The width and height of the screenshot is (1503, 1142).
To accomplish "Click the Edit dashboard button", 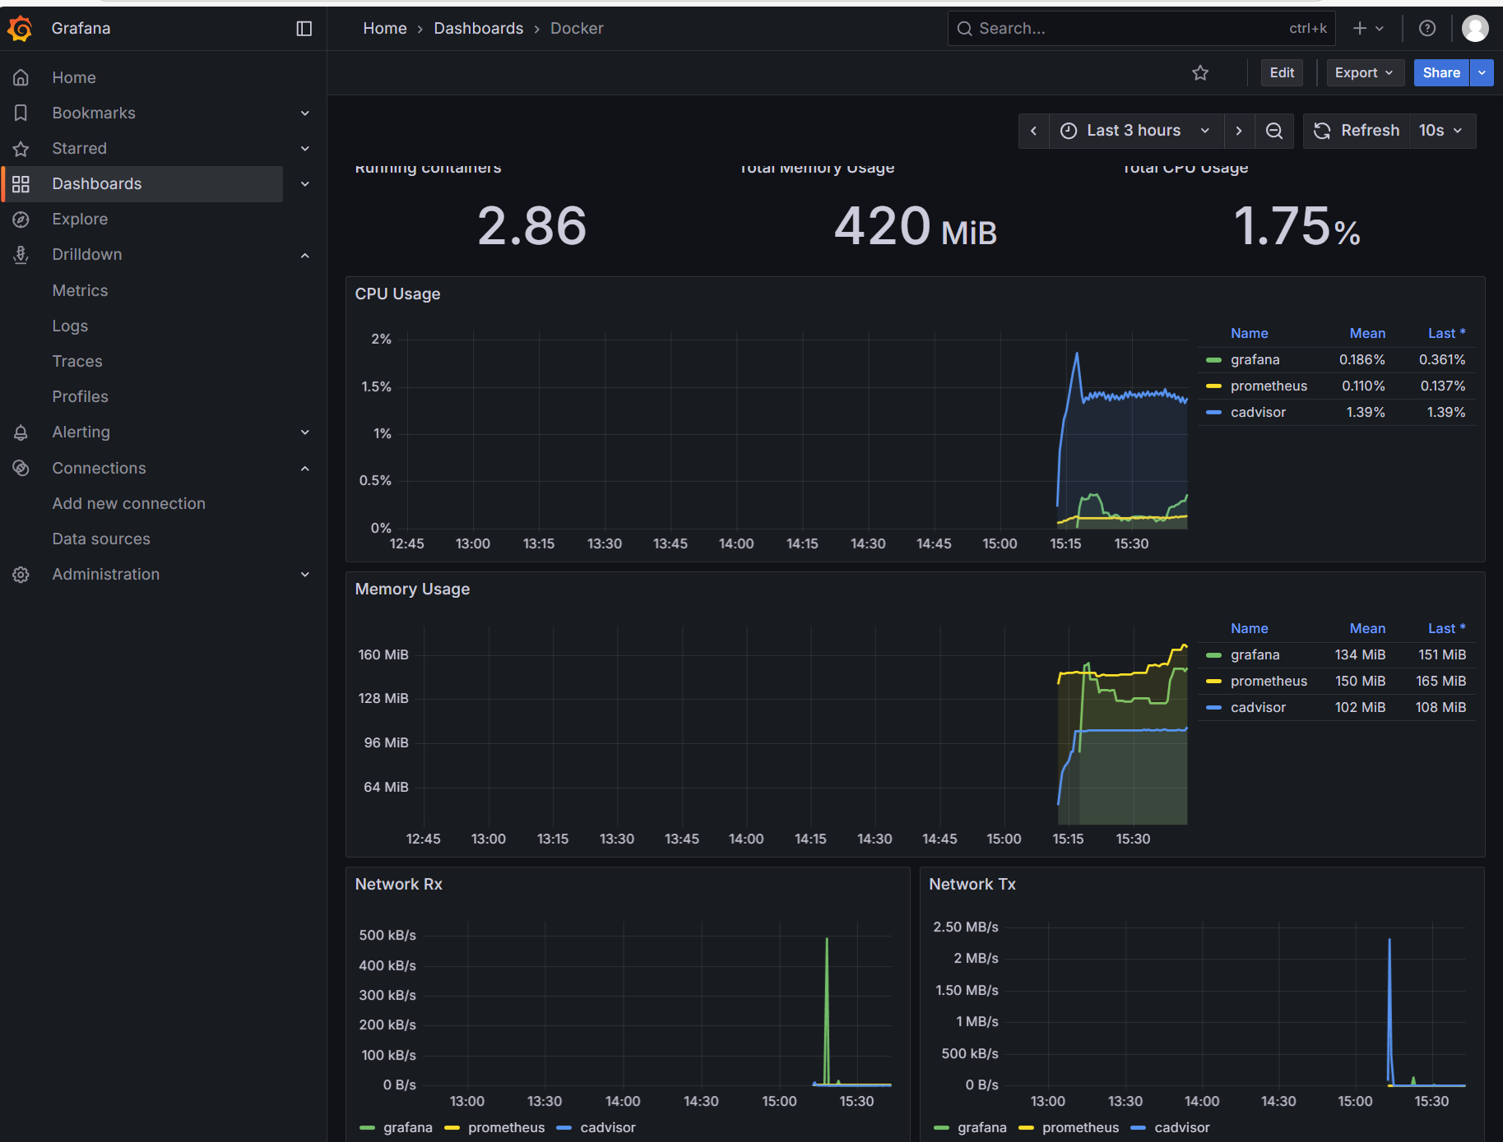I will pos(1282,73).
